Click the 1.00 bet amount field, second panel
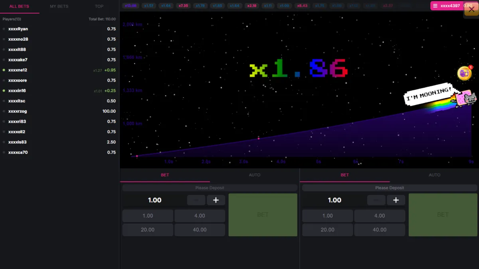Viewport: 479px width, 269px height. tap(335, 200)
